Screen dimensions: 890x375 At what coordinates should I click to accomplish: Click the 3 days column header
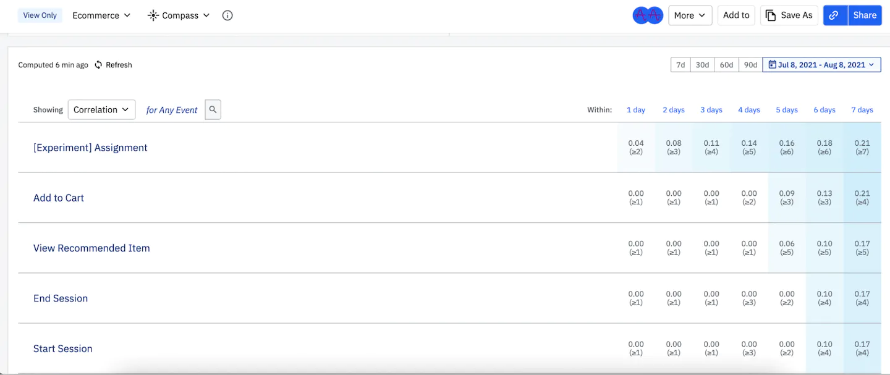click(711, 110)
